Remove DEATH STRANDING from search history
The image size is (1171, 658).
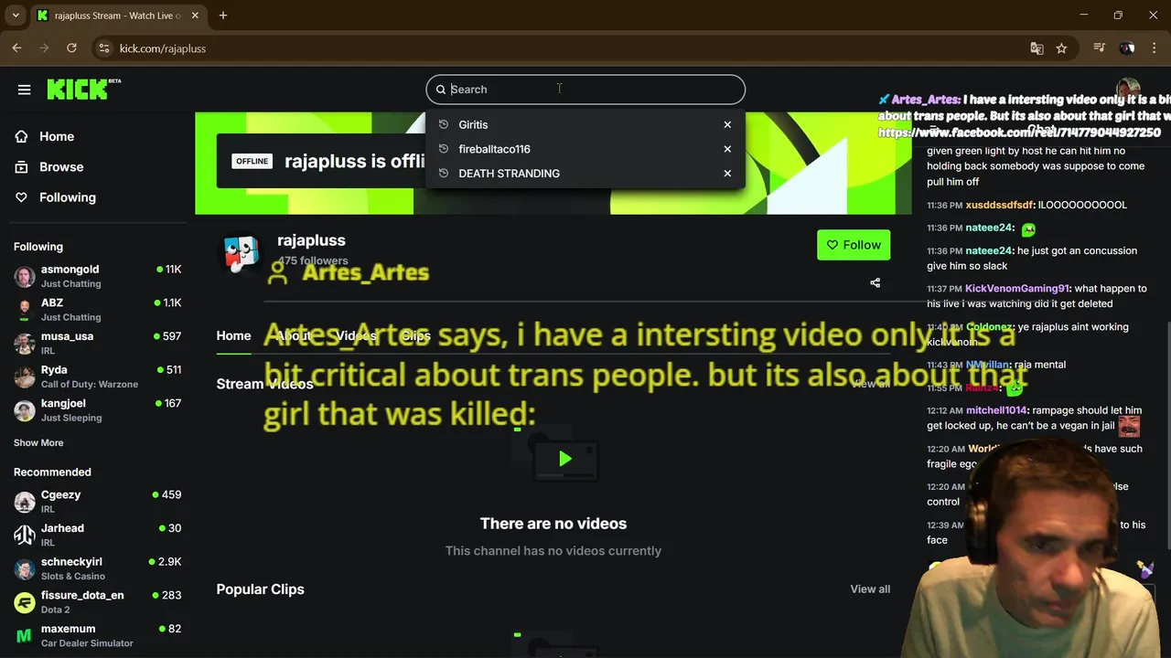coord(727,174)
